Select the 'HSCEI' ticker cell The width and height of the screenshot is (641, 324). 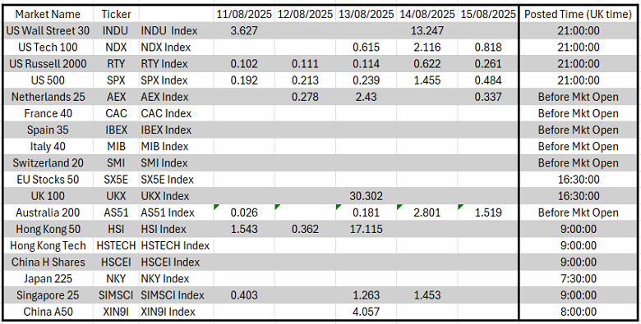click(116, 262)
